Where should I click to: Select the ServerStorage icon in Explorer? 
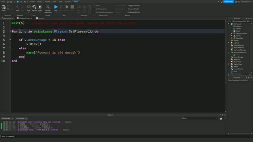[232, 57]
